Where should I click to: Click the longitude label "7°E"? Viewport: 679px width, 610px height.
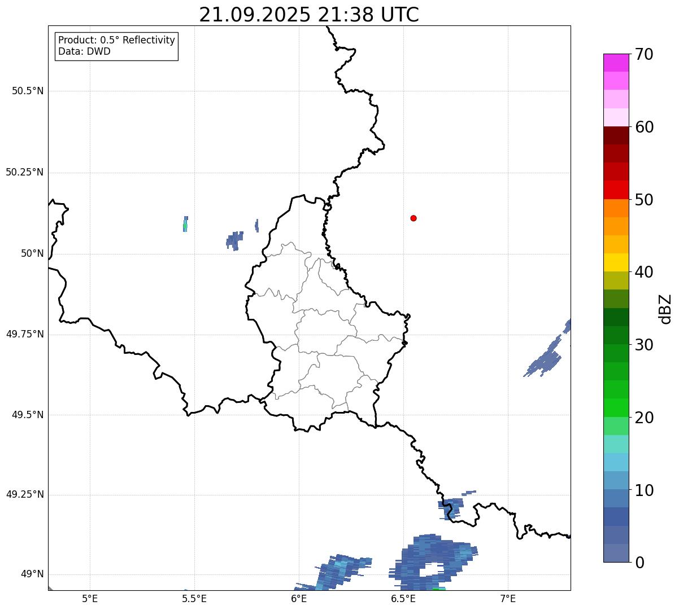tap(508, 598)
